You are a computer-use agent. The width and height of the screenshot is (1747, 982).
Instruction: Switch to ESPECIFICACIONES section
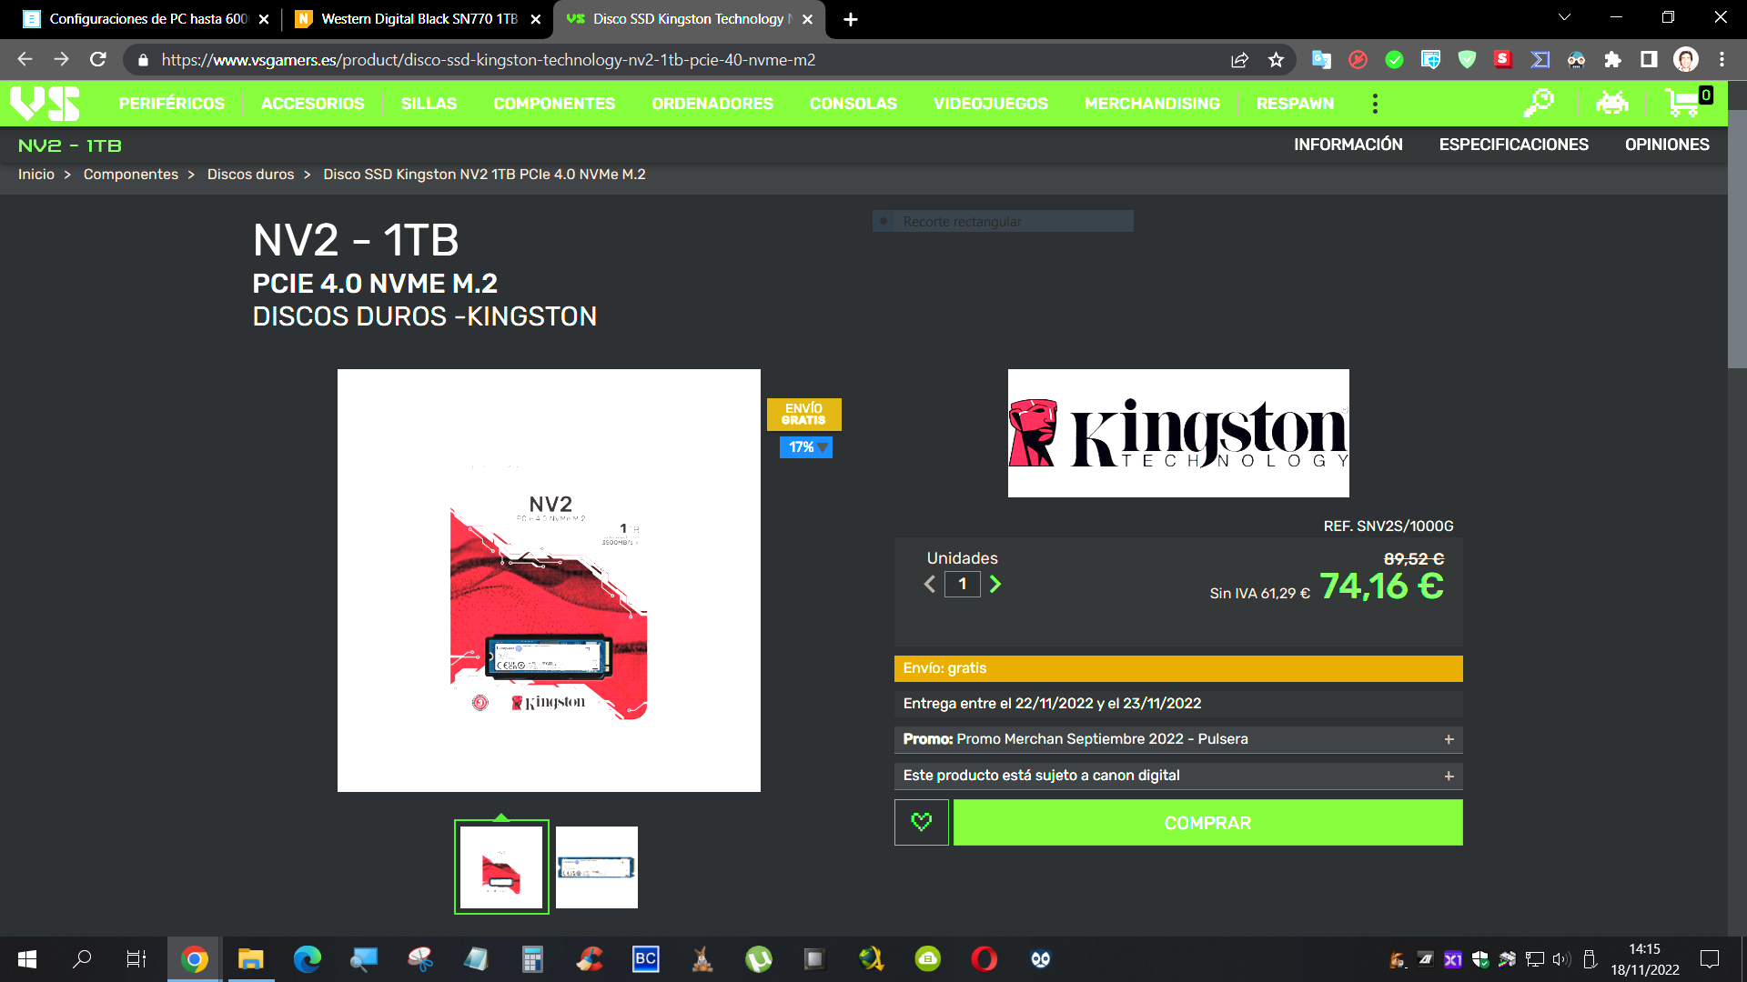(1513, 145)
